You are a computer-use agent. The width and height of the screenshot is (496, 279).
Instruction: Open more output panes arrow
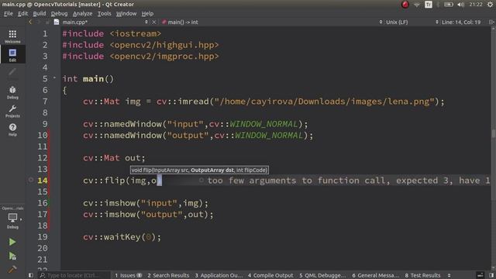[x=449, y=276]
